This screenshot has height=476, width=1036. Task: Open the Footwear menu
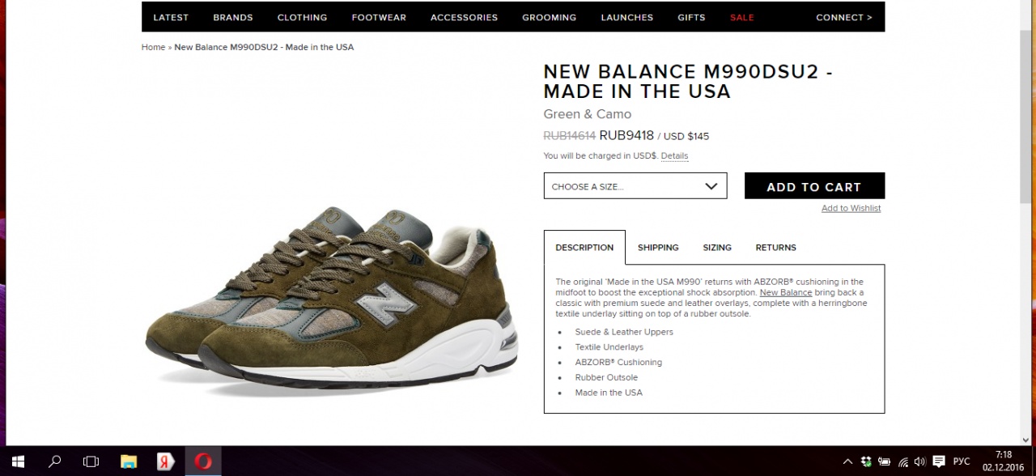(379, 17)
